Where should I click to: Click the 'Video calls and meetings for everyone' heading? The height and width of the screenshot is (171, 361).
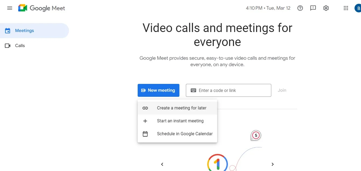click(217, 35)
